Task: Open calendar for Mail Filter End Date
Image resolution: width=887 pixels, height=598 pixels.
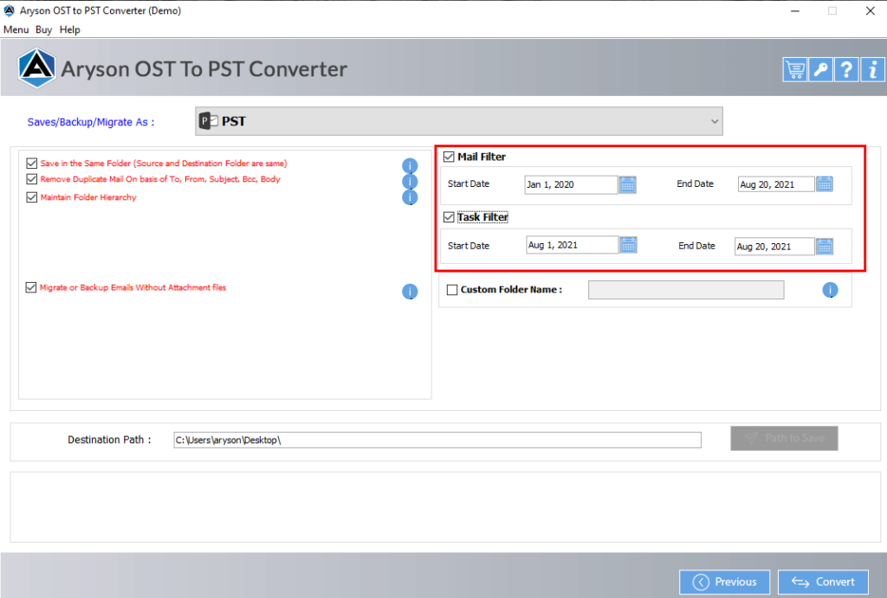Action: [x=825, y=183]
